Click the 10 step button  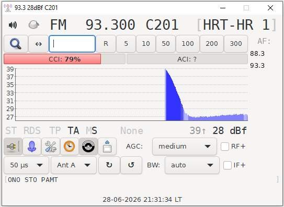pyautogui.click(x=146, y=44)
